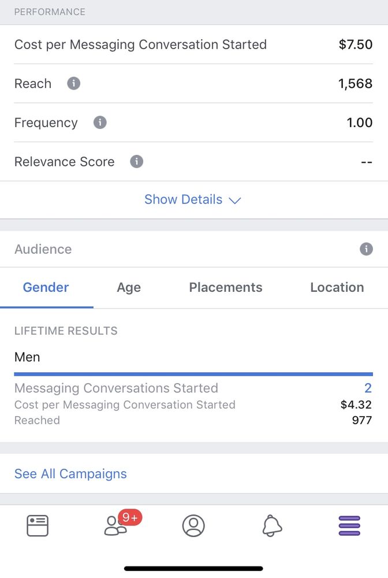Open the profile icon in bottom bar
Image resolution: width=388 pixels, height=578 pixels.
click(x=193, y=525)
